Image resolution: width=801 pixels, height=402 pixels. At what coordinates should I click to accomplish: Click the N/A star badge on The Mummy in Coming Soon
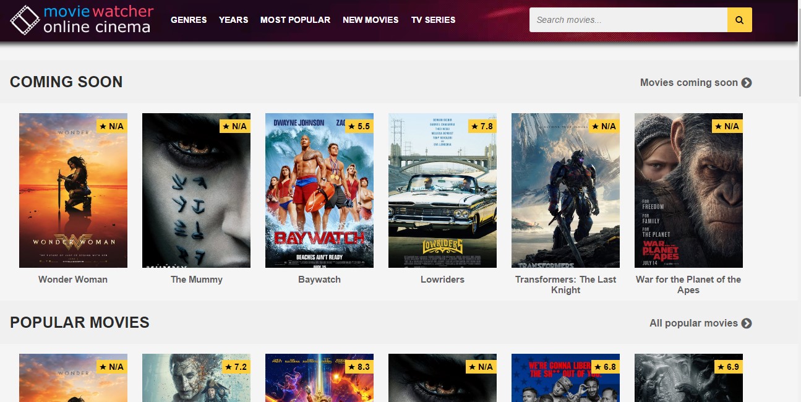[x=234, y=126]
